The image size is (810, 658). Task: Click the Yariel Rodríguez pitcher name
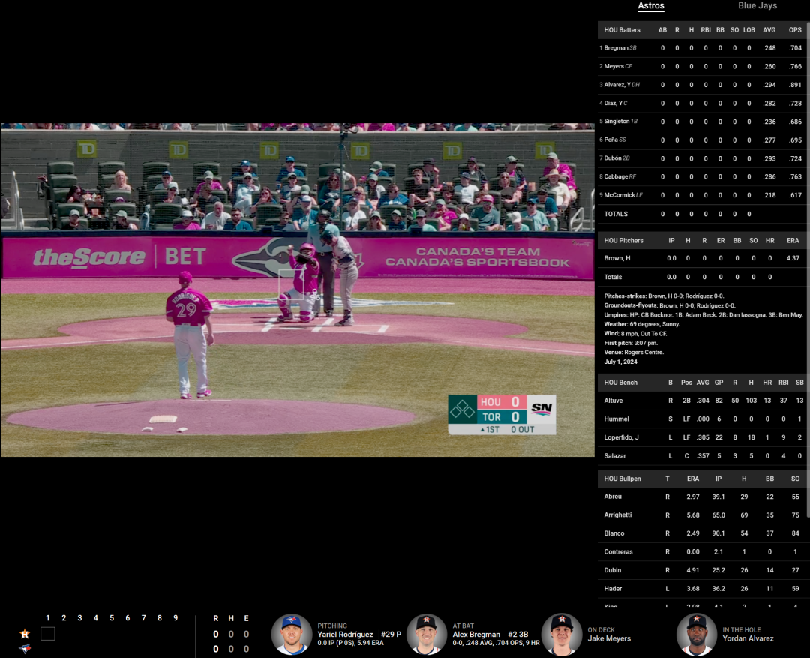click(x=345, y=634)
